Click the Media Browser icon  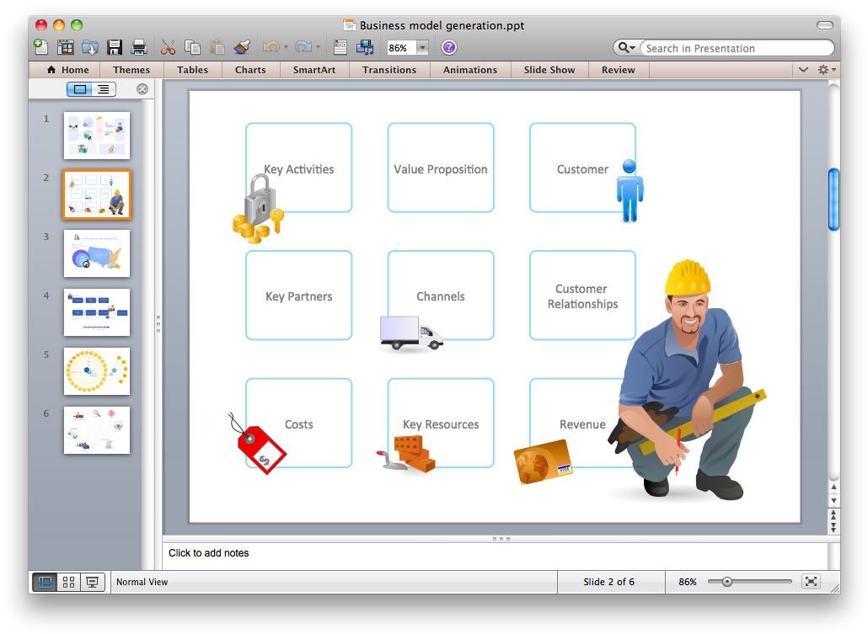365,47
